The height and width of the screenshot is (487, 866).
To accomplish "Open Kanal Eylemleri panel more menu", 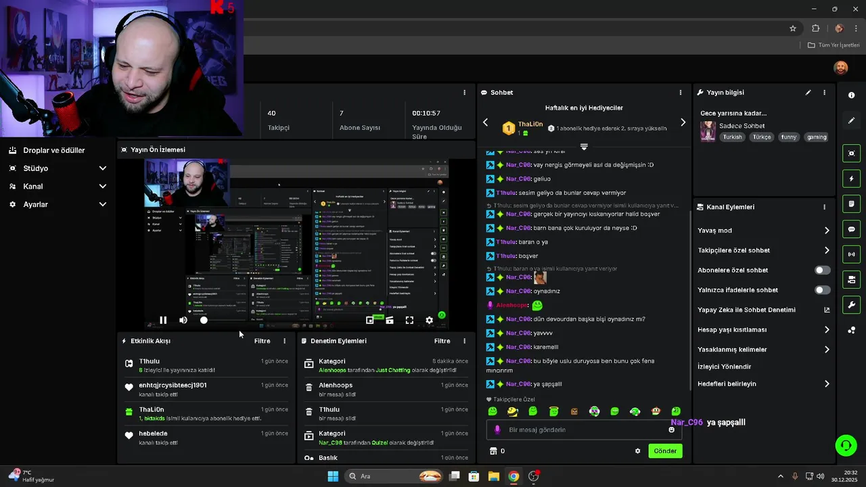I will 824,207.
